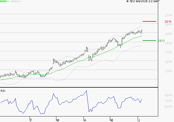The height and width of the screenshot is (122, 174).
Task: Click the MA20 legend label
Action: (3, 1)
